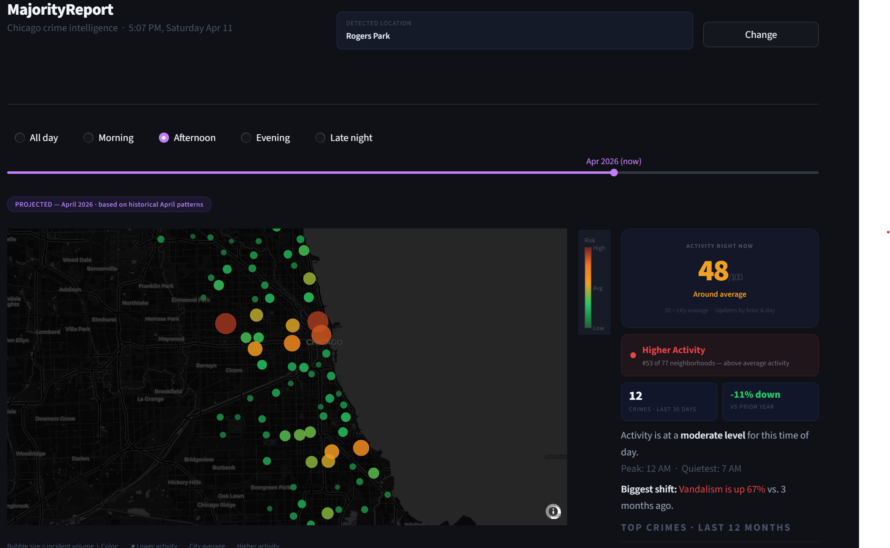Click the risk gradient color legend bar
Viewport: 890px width, 548px height.
click(x=587, y=287)
